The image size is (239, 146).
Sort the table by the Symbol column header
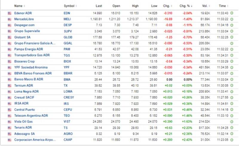coord(70,6)
